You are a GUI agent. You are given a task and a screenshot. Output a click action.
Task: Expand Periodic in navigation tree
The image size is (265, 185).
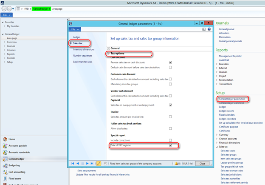click(x=4, y=58)
